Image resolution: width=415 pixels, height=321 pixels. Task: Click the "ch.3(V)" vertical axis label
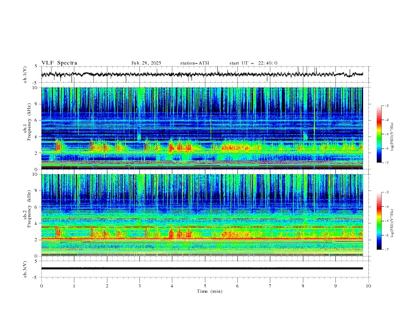25,269
